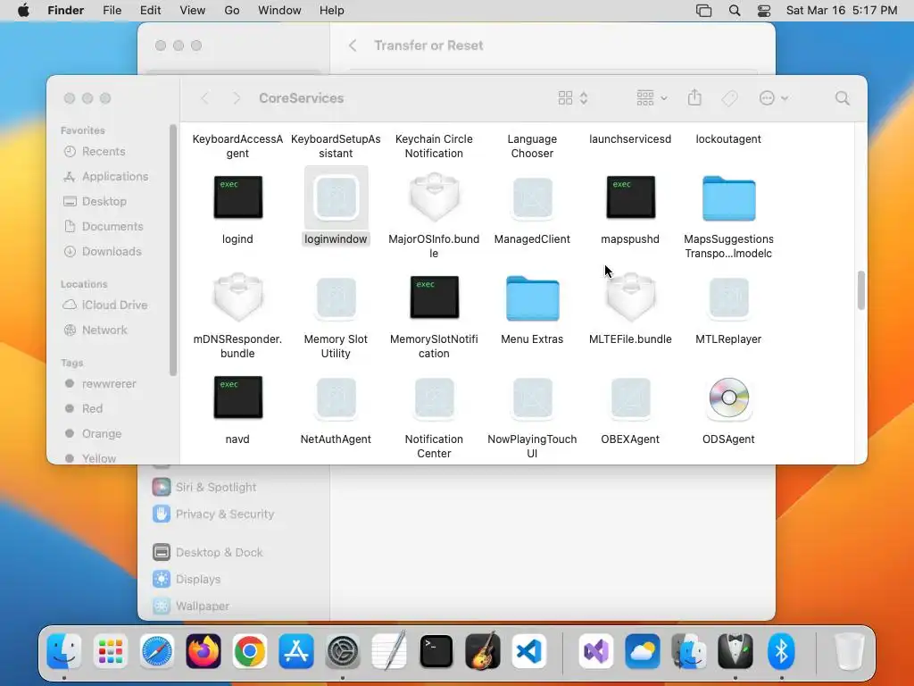
Task: Select the NetAuthAgent app icon
Action: click(336, 397)
